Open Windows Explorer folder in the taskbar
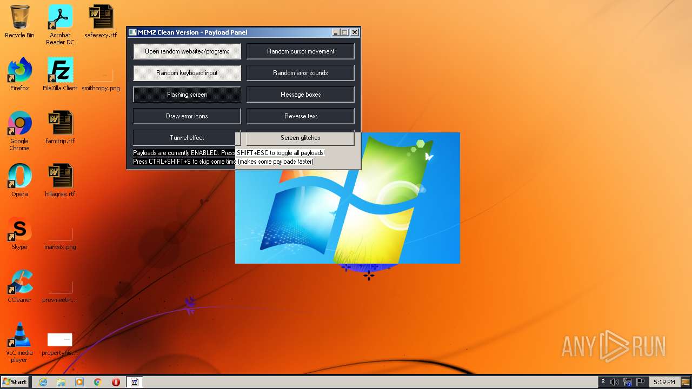Image resolution: width=692 pixels, height=389 pixels. (x=61, y=382)
